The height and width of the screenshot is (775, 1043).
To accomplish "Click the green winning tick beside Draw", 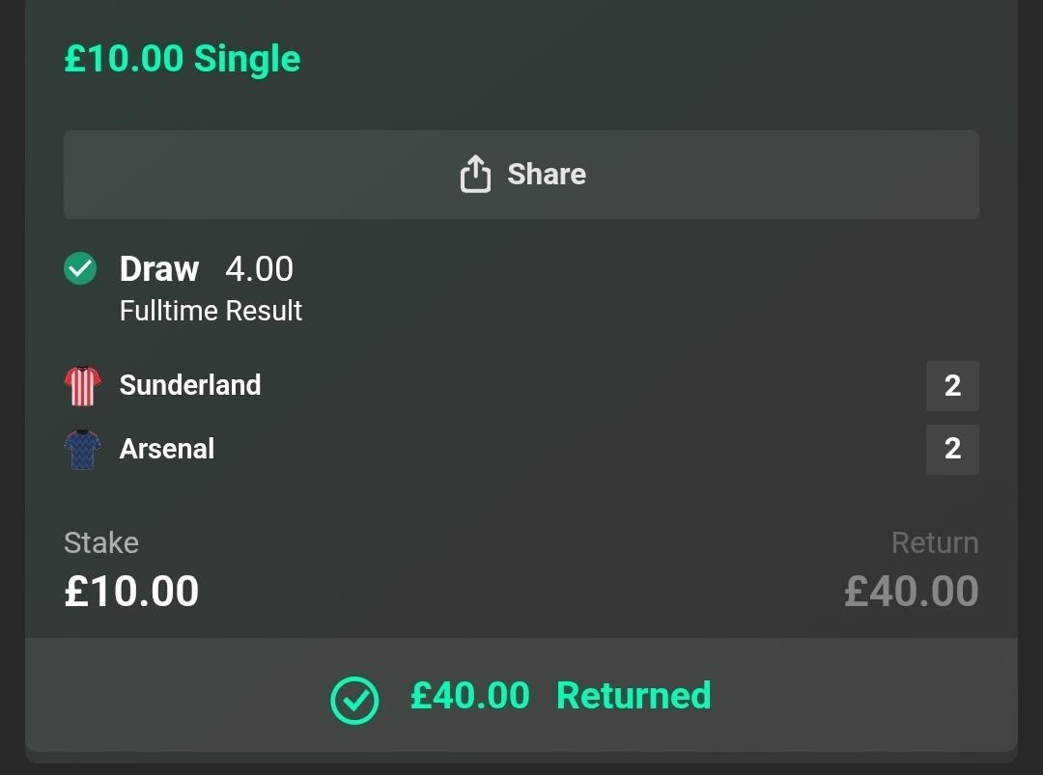I will (x=80, y=268).
